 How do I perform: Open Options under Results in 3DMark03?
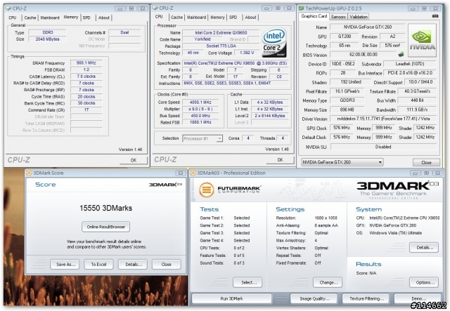(x=424, y=282)
